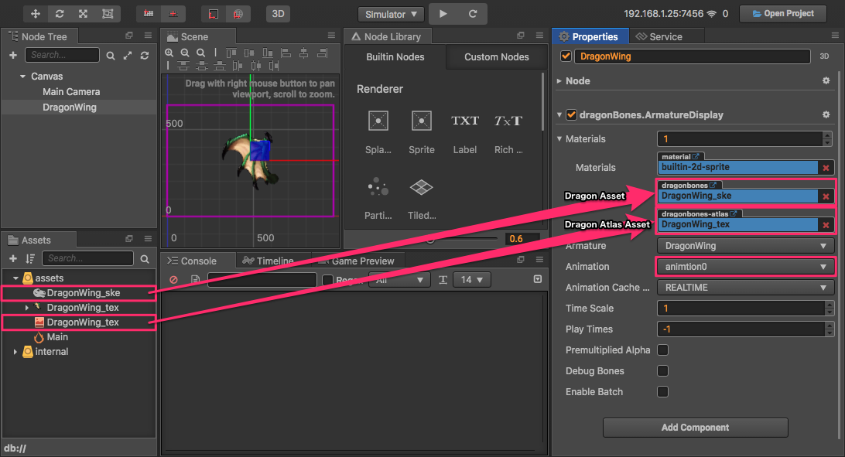This screenshot has height=457, width=845.
Task: Click align top icon in Scene toolbar
Action: [231, 53]
